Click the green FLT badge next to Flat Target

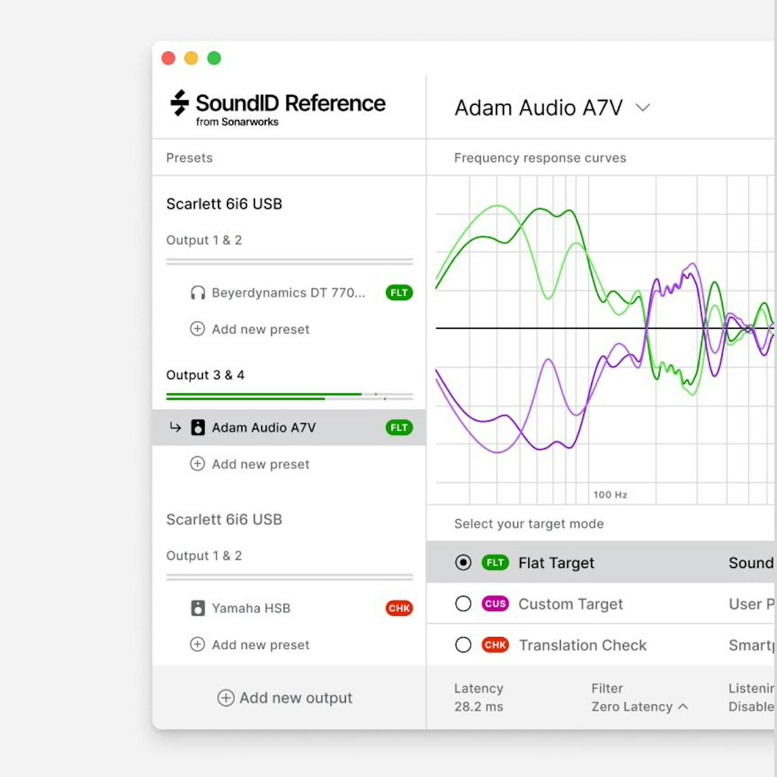(x=495, y=562)
